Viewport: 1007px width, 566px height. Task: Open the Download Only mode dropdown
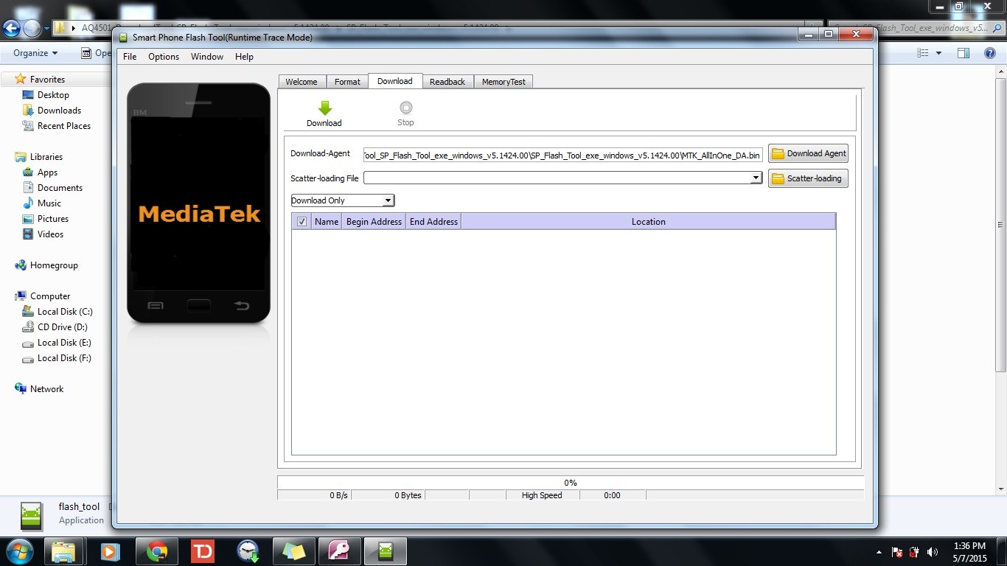pos(343,200)
